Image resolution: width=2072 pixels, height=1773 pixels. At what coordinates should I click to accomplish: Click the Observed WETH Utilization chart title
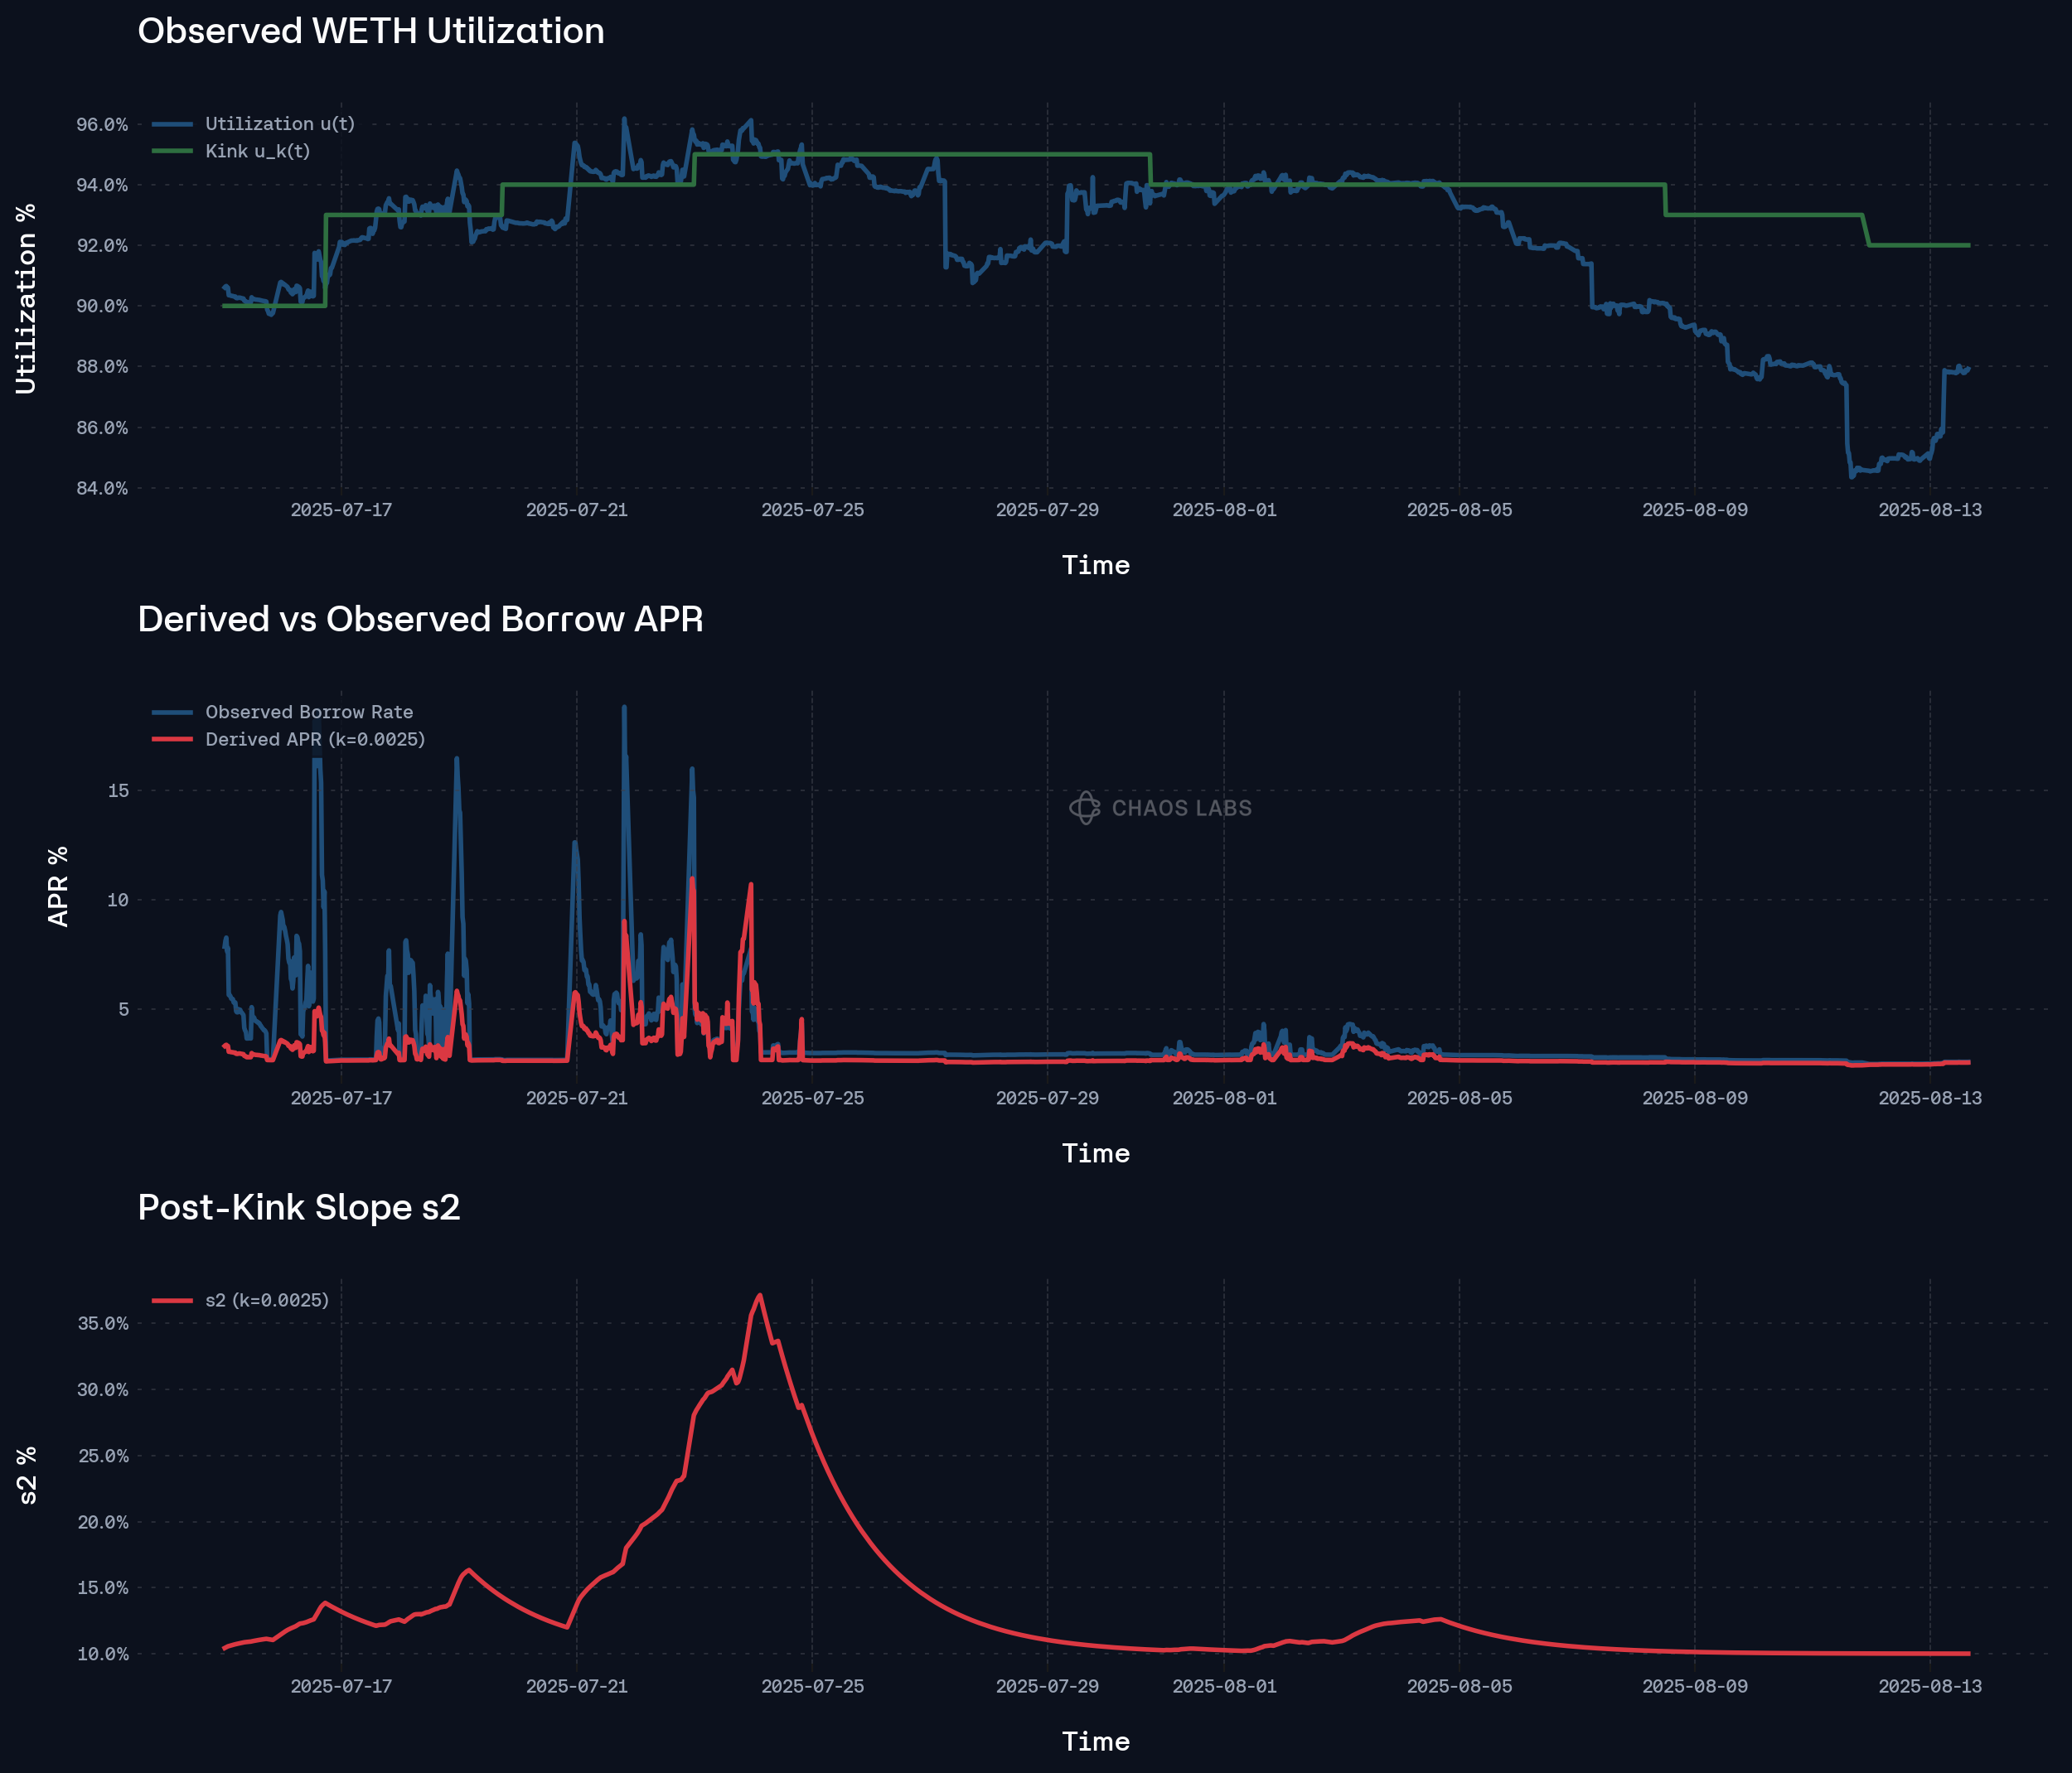coord(370,31)
